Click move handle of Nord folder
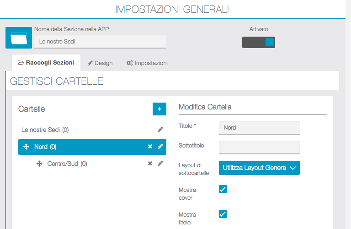351x229 pixels. coord(26,147)
